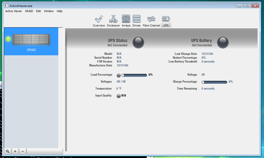Open the Fibre Channel icon
Viewport: 264px width, 158px height.
pyautogui.click(x=151, y=19)
